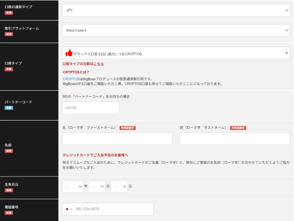Click the red thumbs-up icon in account type
This screenshot has width=294, height=221.
tap(69, 53)
